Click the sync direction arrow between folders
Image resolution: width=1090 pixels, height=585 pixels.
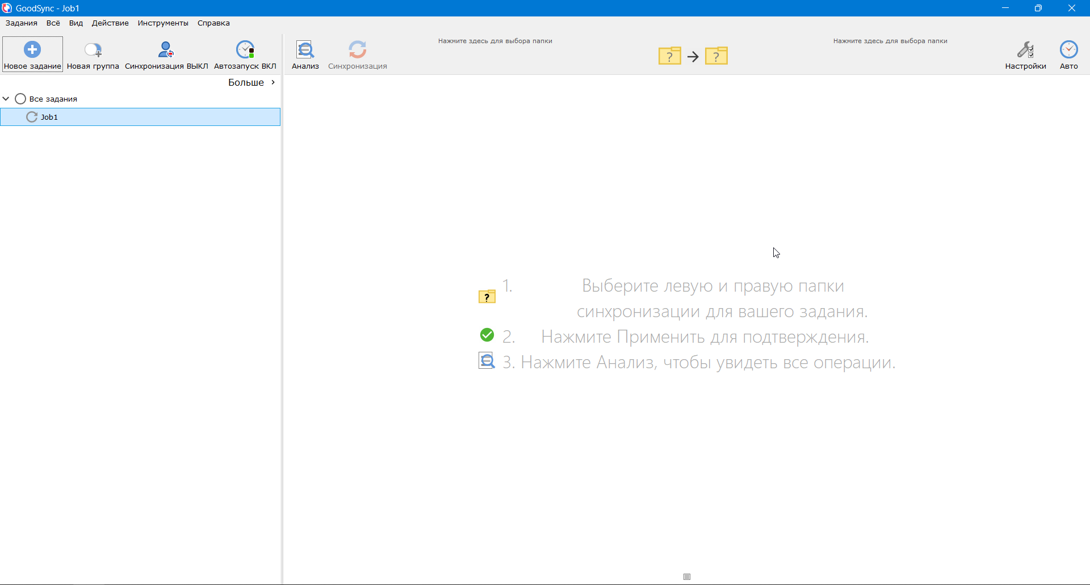[x=693, y=57]
